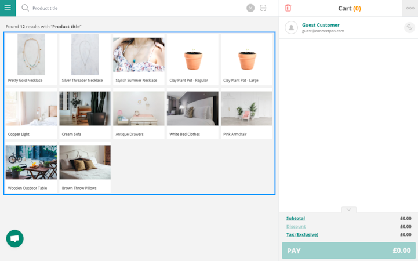Image resolution: width=418 pixels, height=261 pixels.
Task: Select the Brown Throw Pillows product
Action: coord(85,167)
